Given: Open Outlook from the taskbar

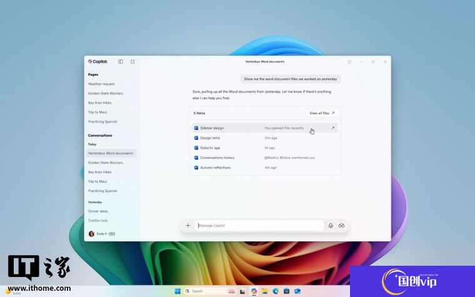Looking at the screenshot, I should coord(297,291).
